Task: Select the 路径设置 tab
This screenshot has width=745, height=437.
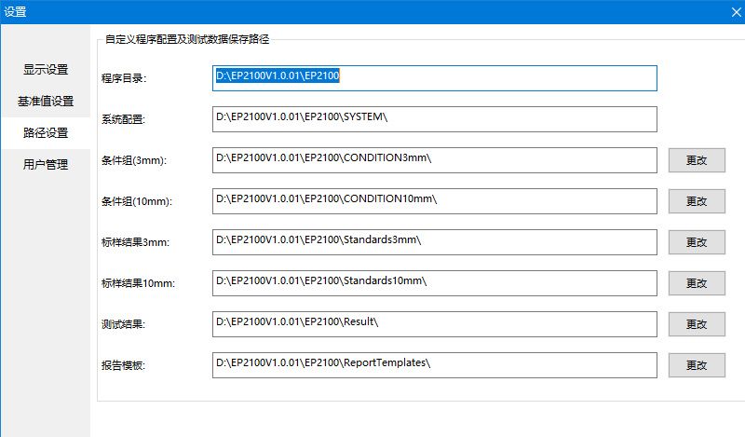Action: coord(46,132)
